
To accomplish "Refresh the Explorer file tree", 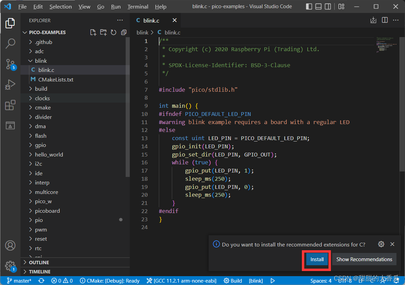I will tap(113, 32).
